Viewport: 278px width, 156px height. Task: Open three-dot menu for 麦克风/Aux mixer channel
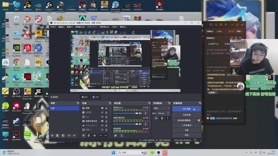[x=146, y=113]
